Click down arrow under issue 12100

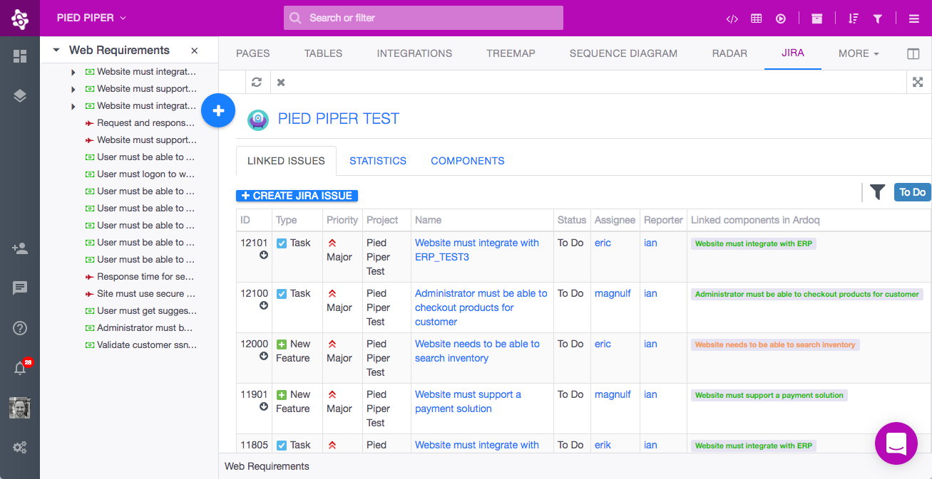point(264,305)
